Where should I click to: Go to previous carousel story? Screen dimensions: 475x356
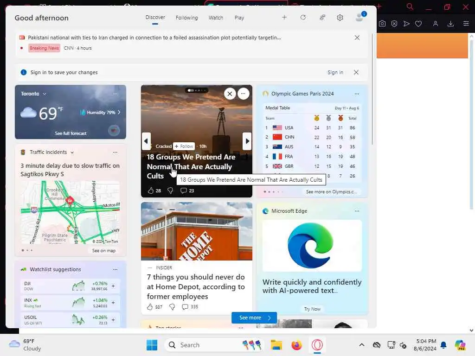point(146,141)
